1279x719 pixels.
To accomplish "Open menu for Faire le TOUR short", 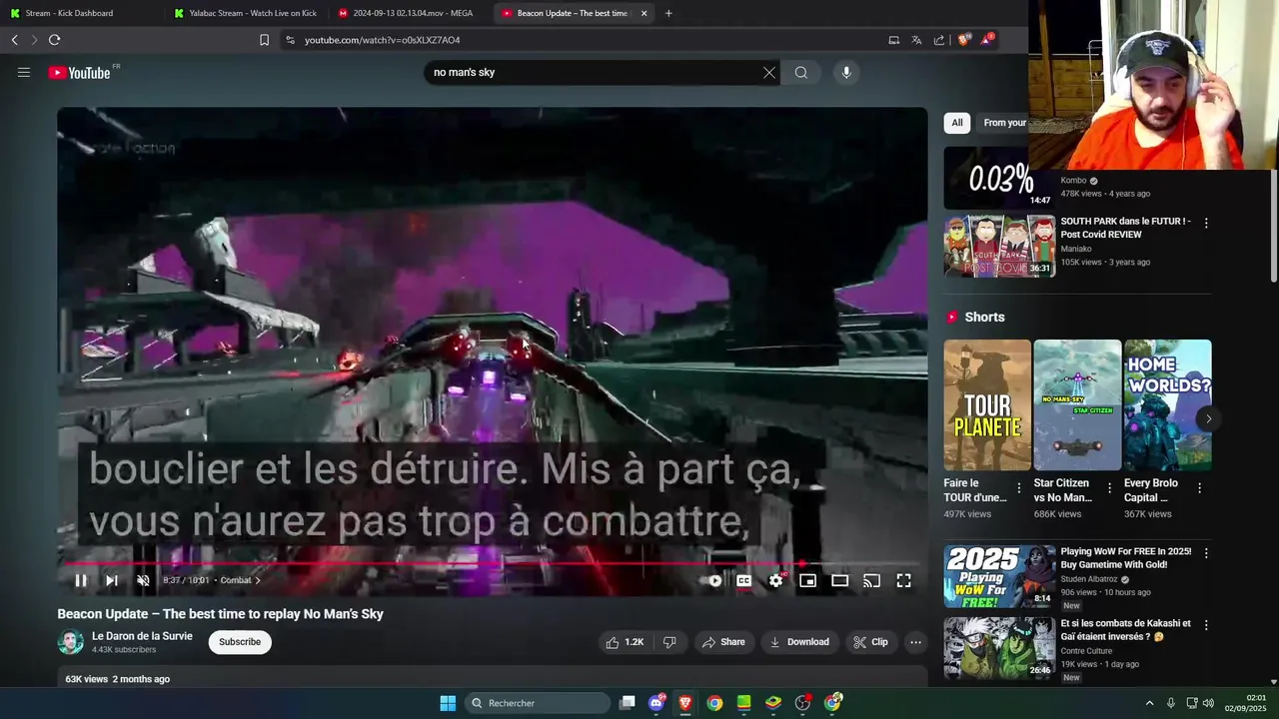I will click(1019, 488).
